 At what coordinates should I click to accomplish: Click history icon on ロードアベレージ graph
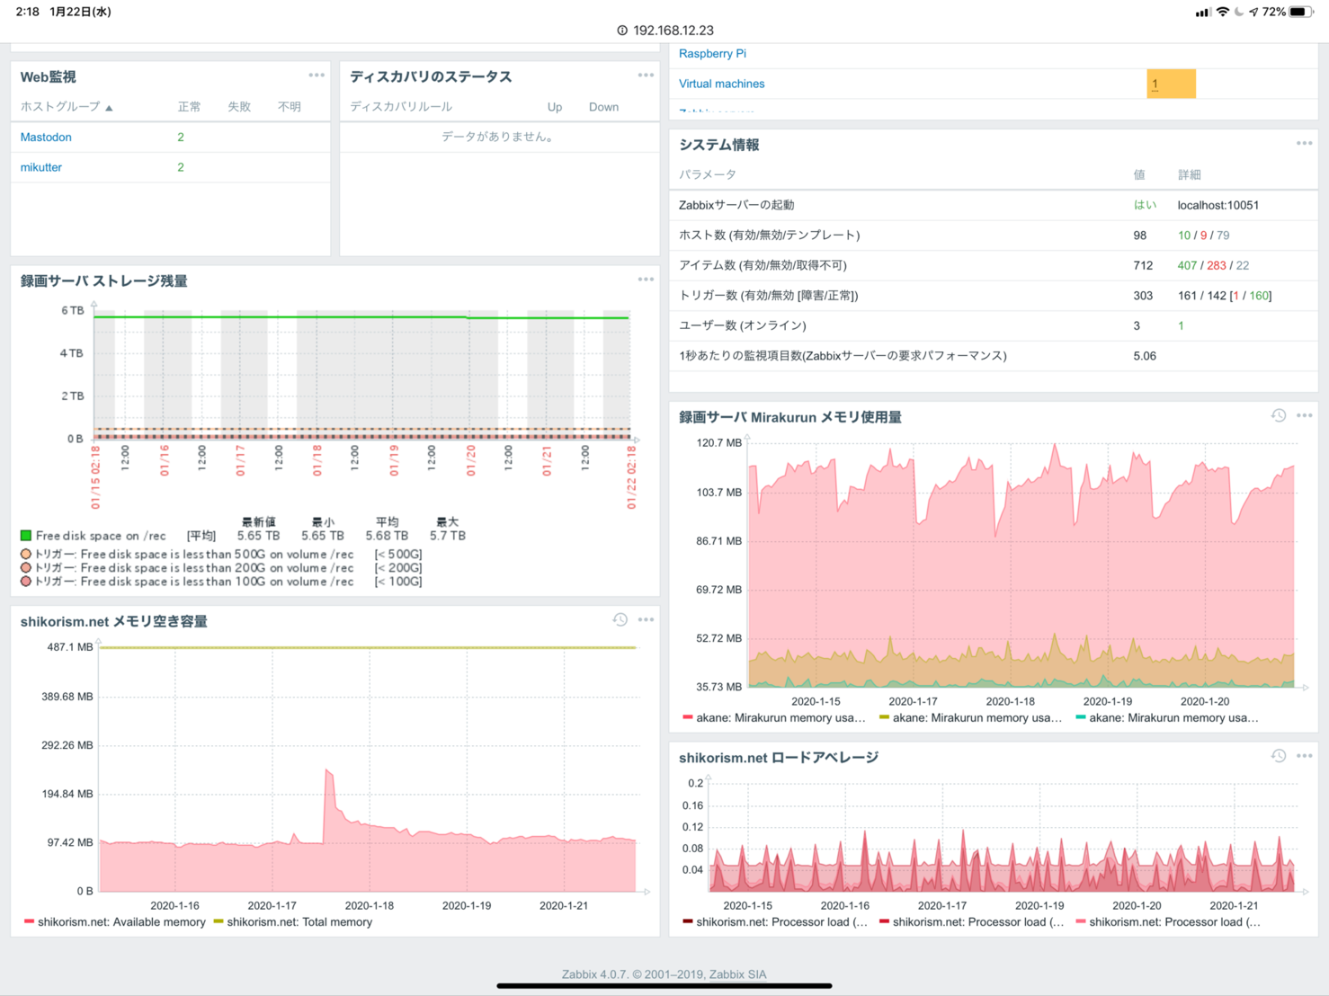click(1278, 756)
